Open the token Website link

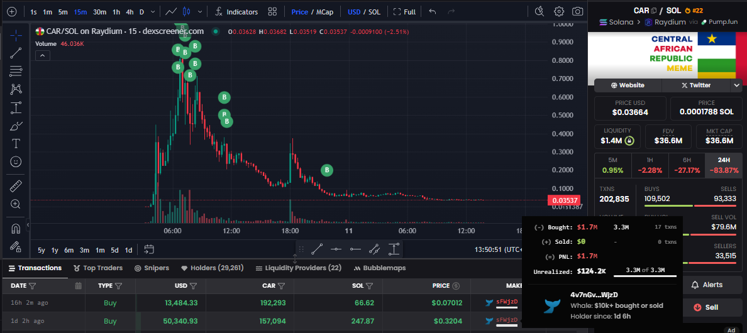click(x=628, y=85)
